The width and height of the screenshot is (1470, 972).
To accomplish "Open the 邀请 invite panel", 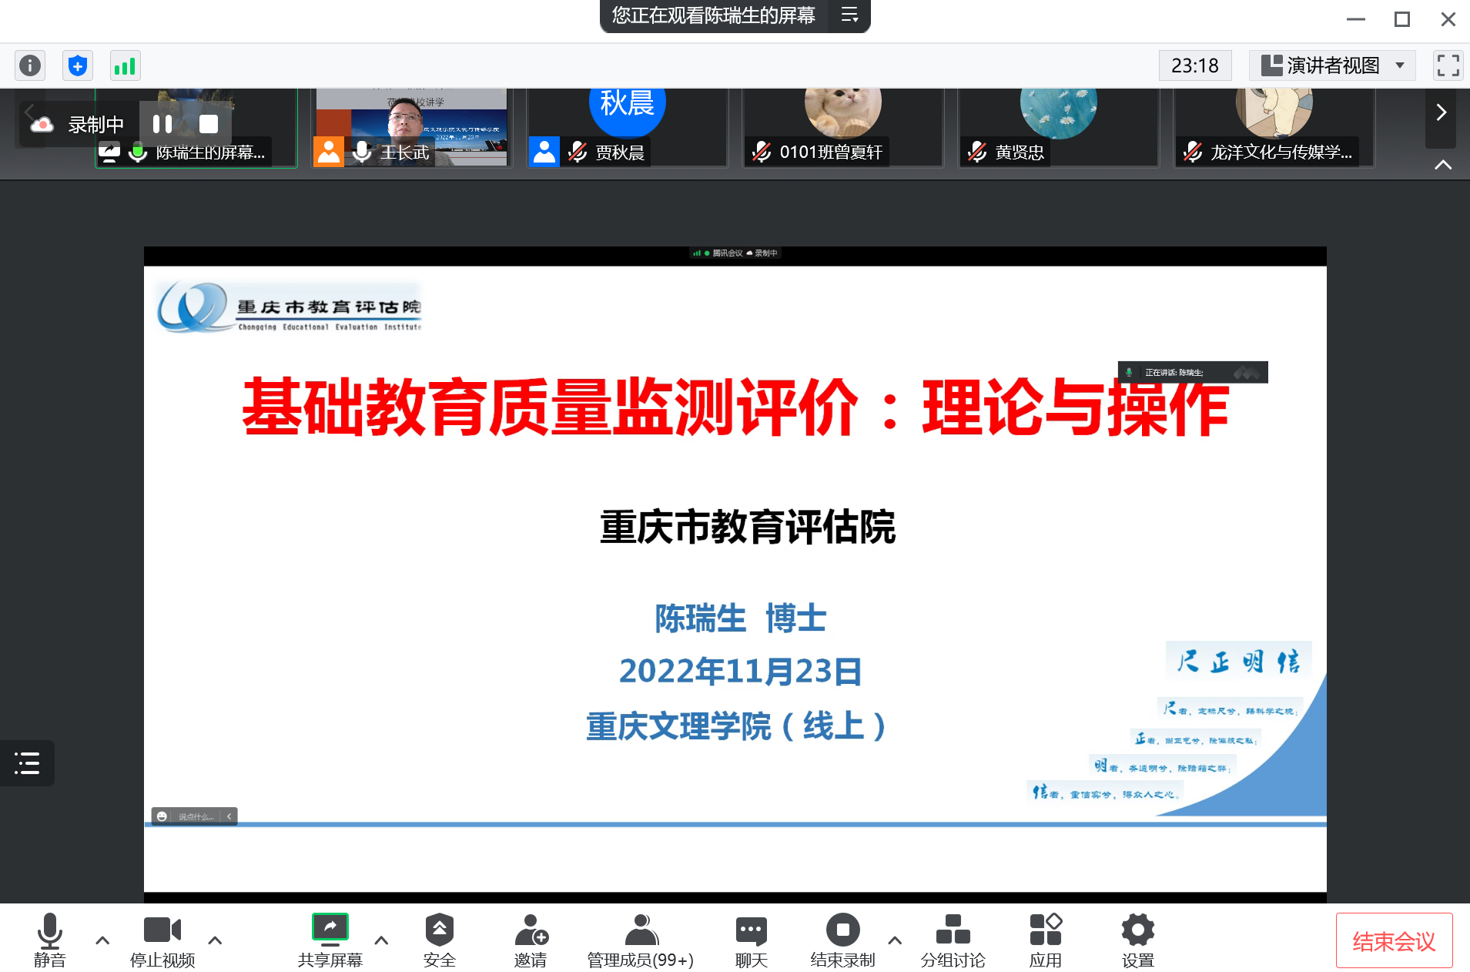I will pyautogui.click(x=531, y=938).
